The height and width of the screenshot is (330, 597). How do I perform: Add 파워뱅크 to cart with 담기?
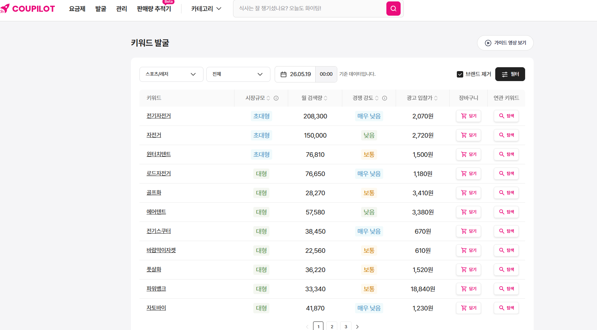pyautogui.click(x=469, y=289)
